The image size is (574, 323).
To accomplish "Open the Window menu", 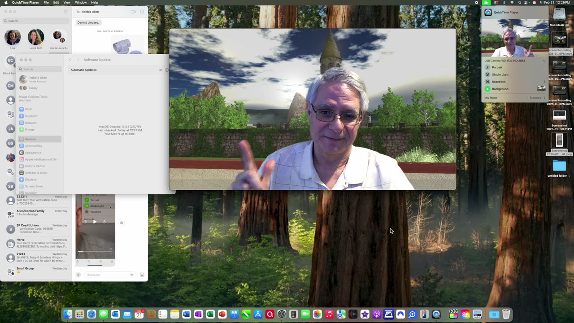I will click(81, 3).
